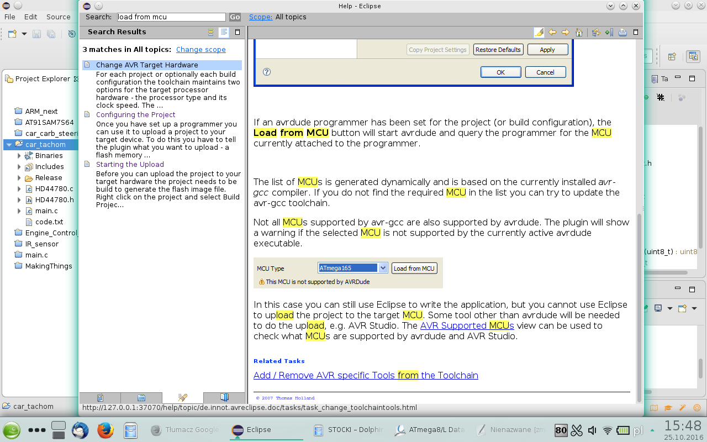Expand the Binaries node

(19, 156)
